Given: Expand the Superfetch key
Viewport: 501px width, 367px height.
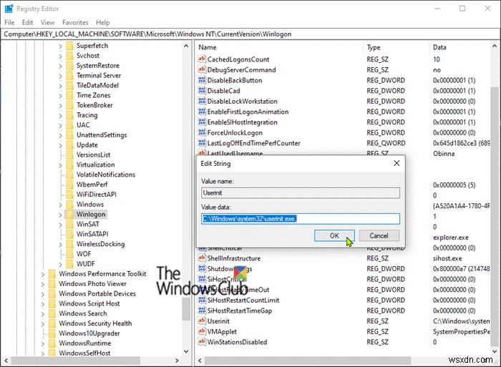Looking at the screenshot, I should pyautogui.click(x=60, y=46).
